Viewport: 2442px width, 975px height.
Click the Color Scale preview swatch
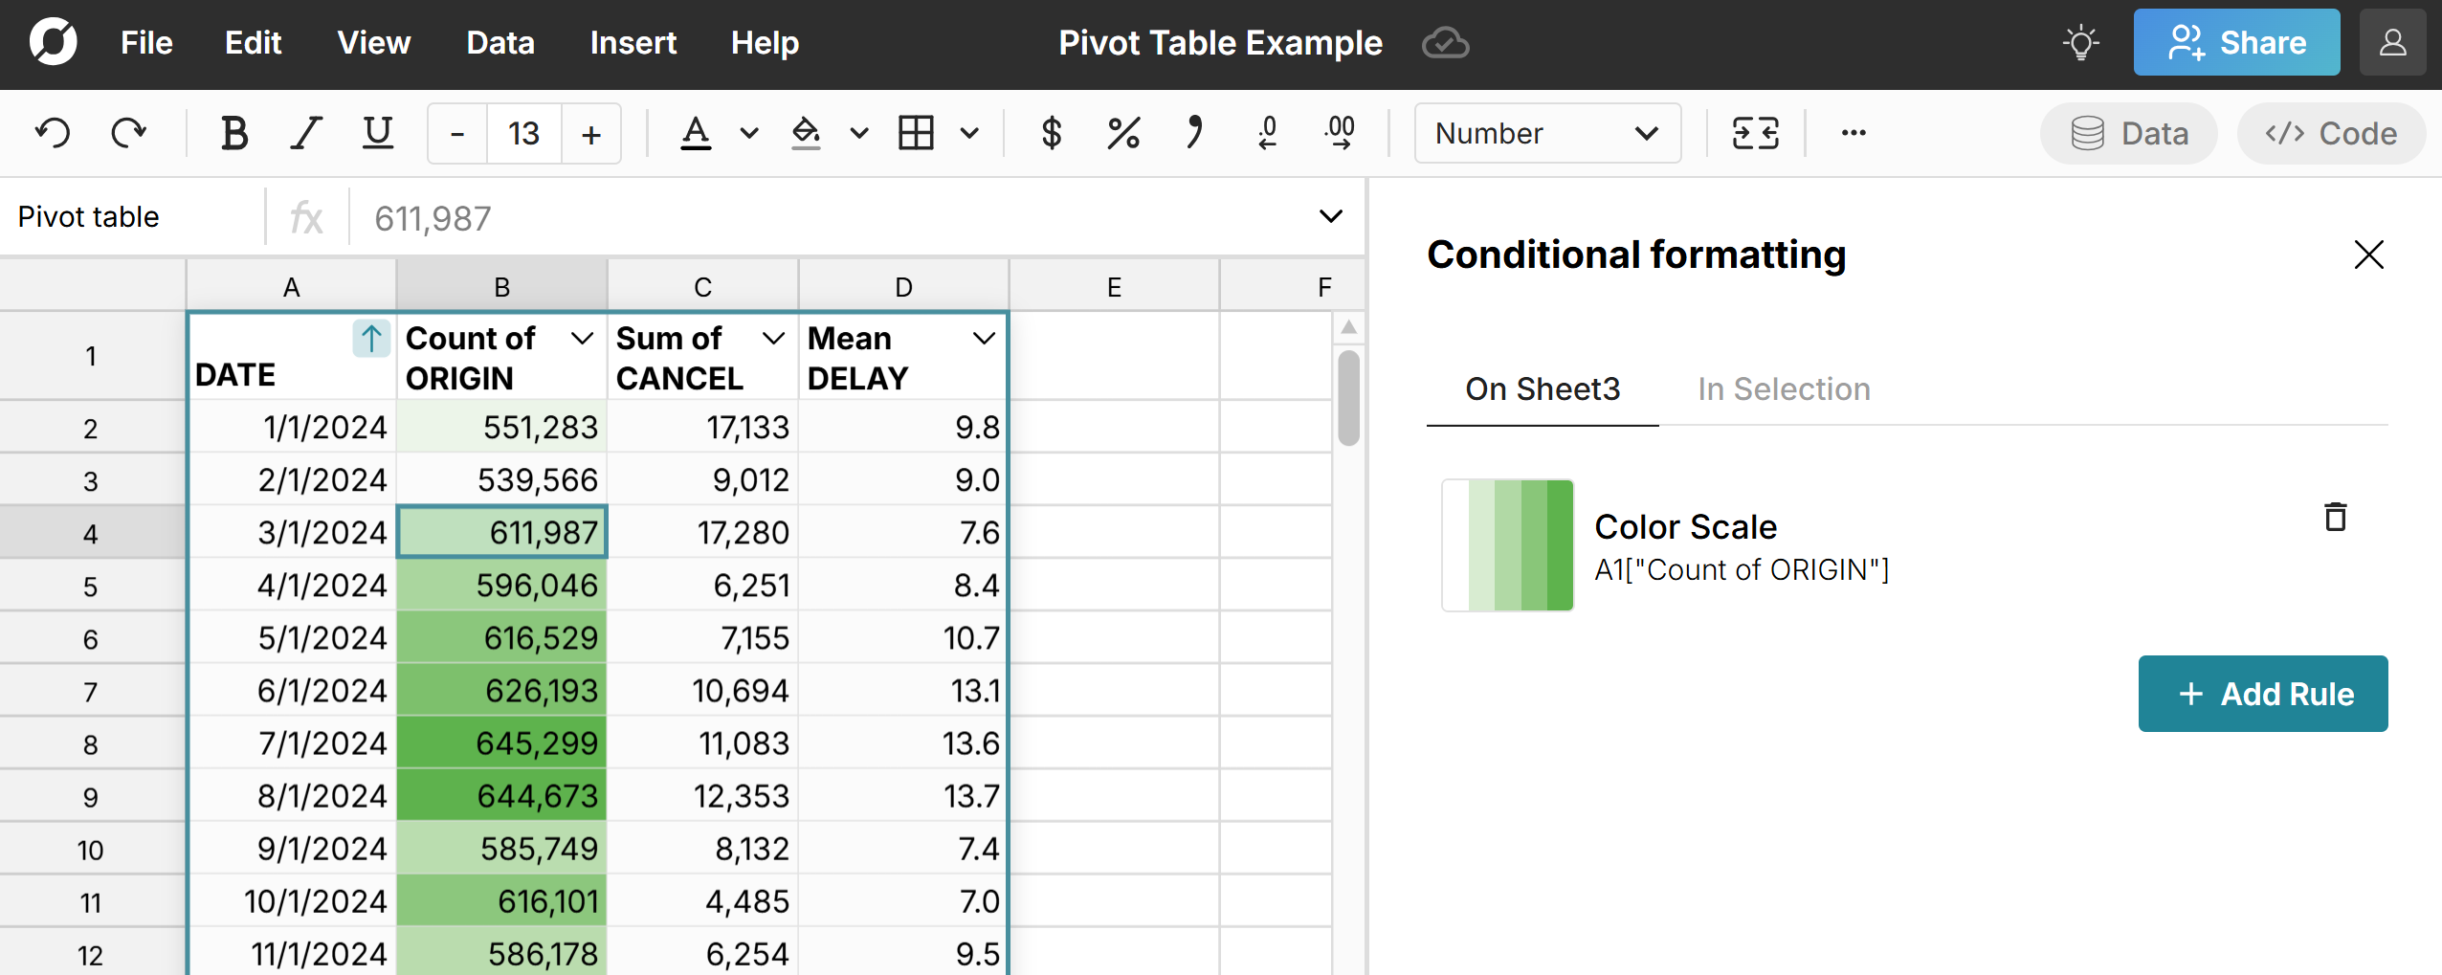tap(1506, 544)
